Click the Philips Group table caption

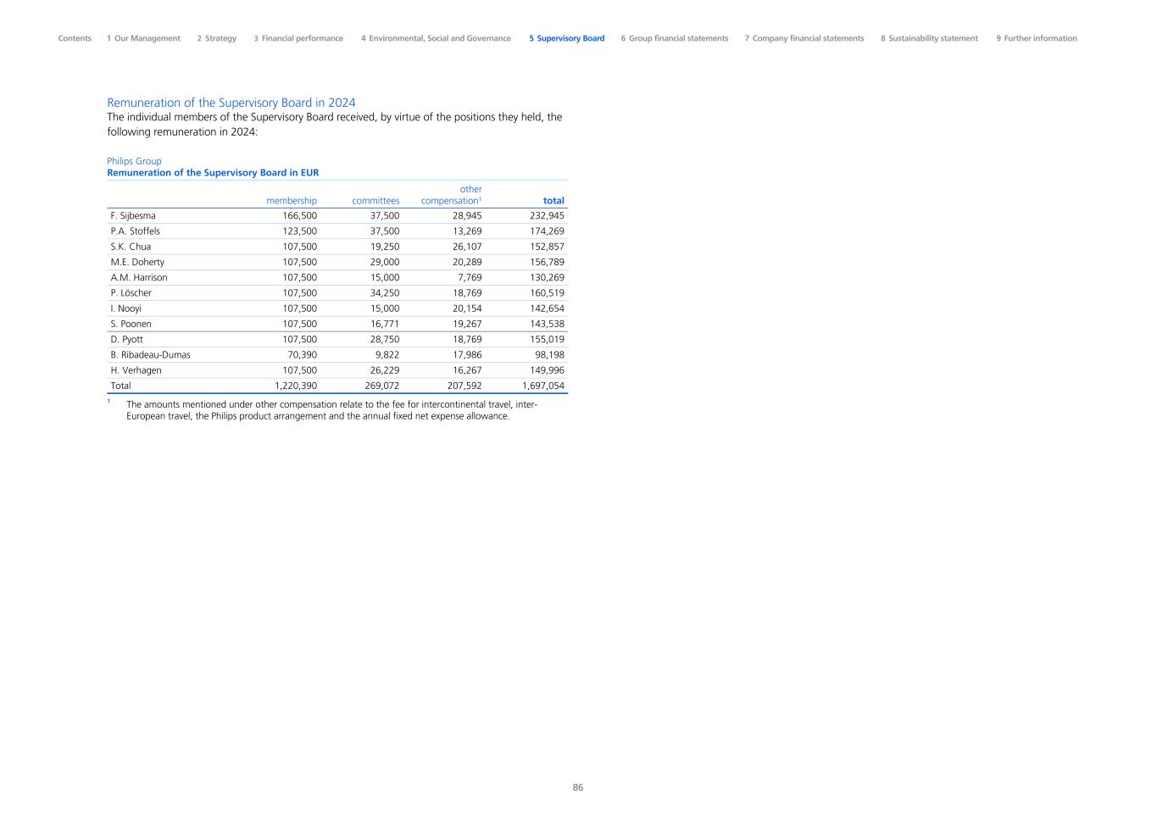pyautogui.click(x=134, y=161)
